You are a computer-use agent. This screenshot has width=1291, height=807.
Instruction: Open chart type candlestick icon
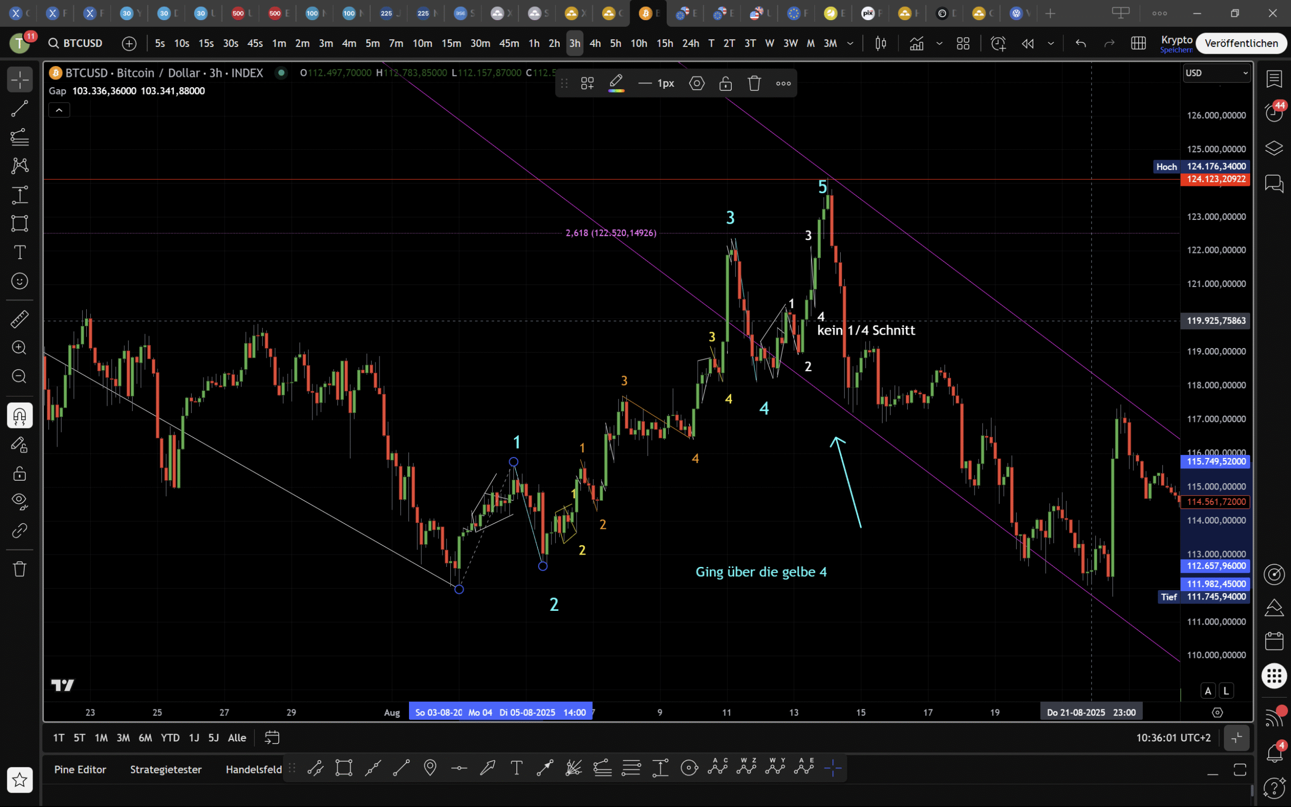coord(880,43)
